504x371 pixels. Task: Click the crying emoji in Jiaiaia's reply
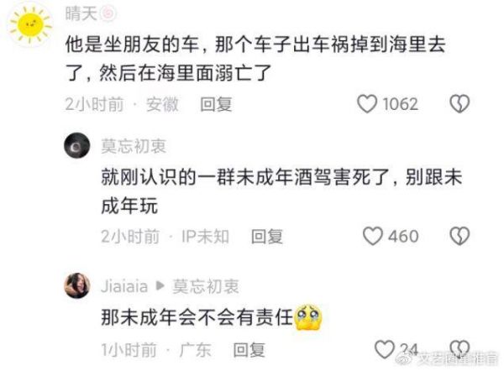[x=308, y=317]
